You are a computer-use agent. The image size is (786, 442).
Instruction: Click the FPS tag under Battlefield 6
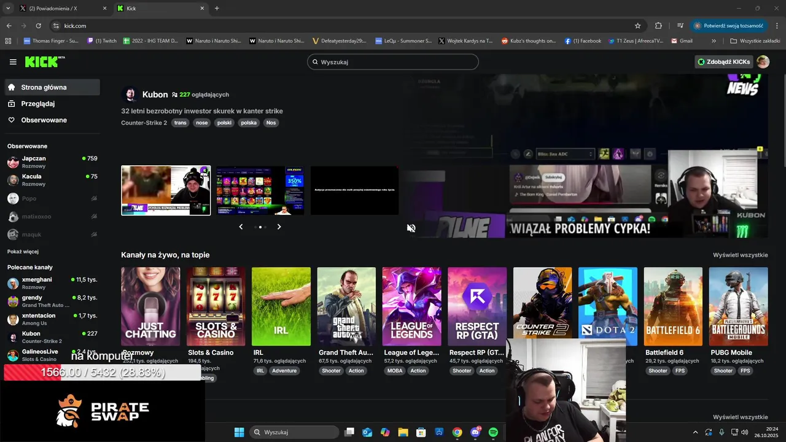680,371
